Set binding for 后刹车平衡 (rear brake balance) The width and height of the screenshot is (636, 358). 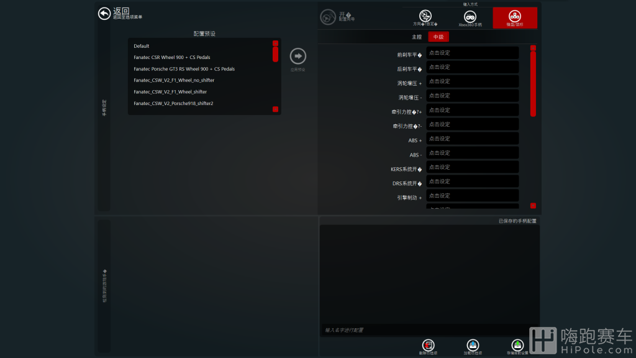pyautogui.click(x=473, y=67)
